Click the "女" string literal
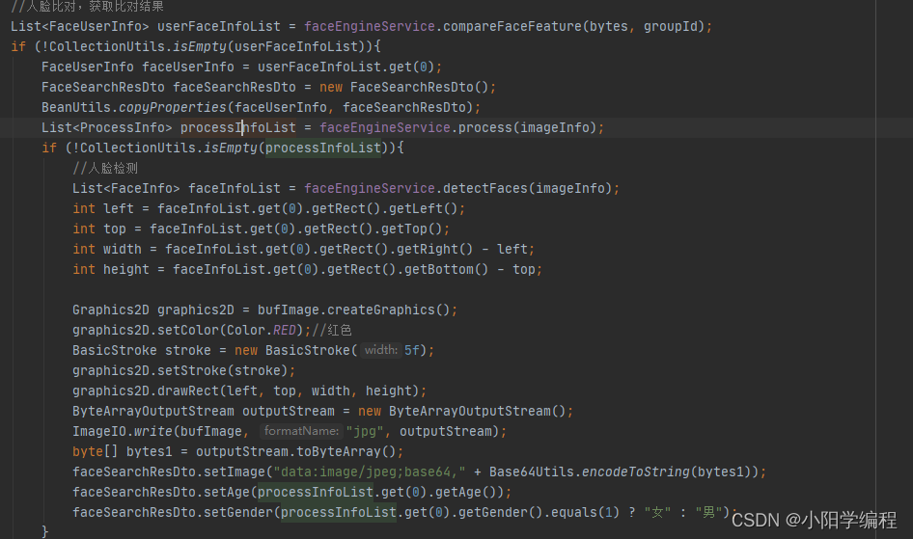Screen dimensions: 913x539 657,512
